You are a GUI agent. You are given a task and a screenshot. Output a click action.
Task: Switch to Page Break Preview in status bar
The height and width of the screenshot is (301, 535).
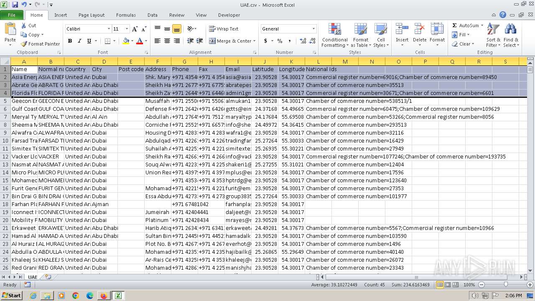point(456,285)
